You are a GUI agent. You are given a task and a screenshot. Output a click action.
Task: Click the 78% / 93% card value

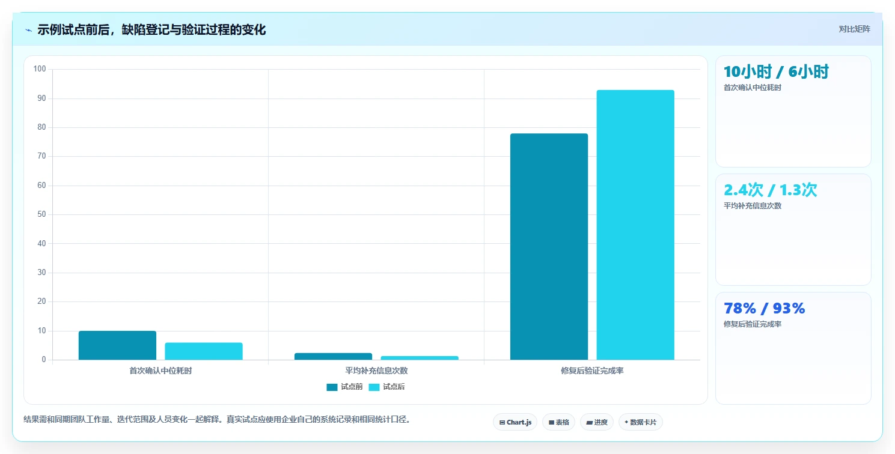coord(764,309)
